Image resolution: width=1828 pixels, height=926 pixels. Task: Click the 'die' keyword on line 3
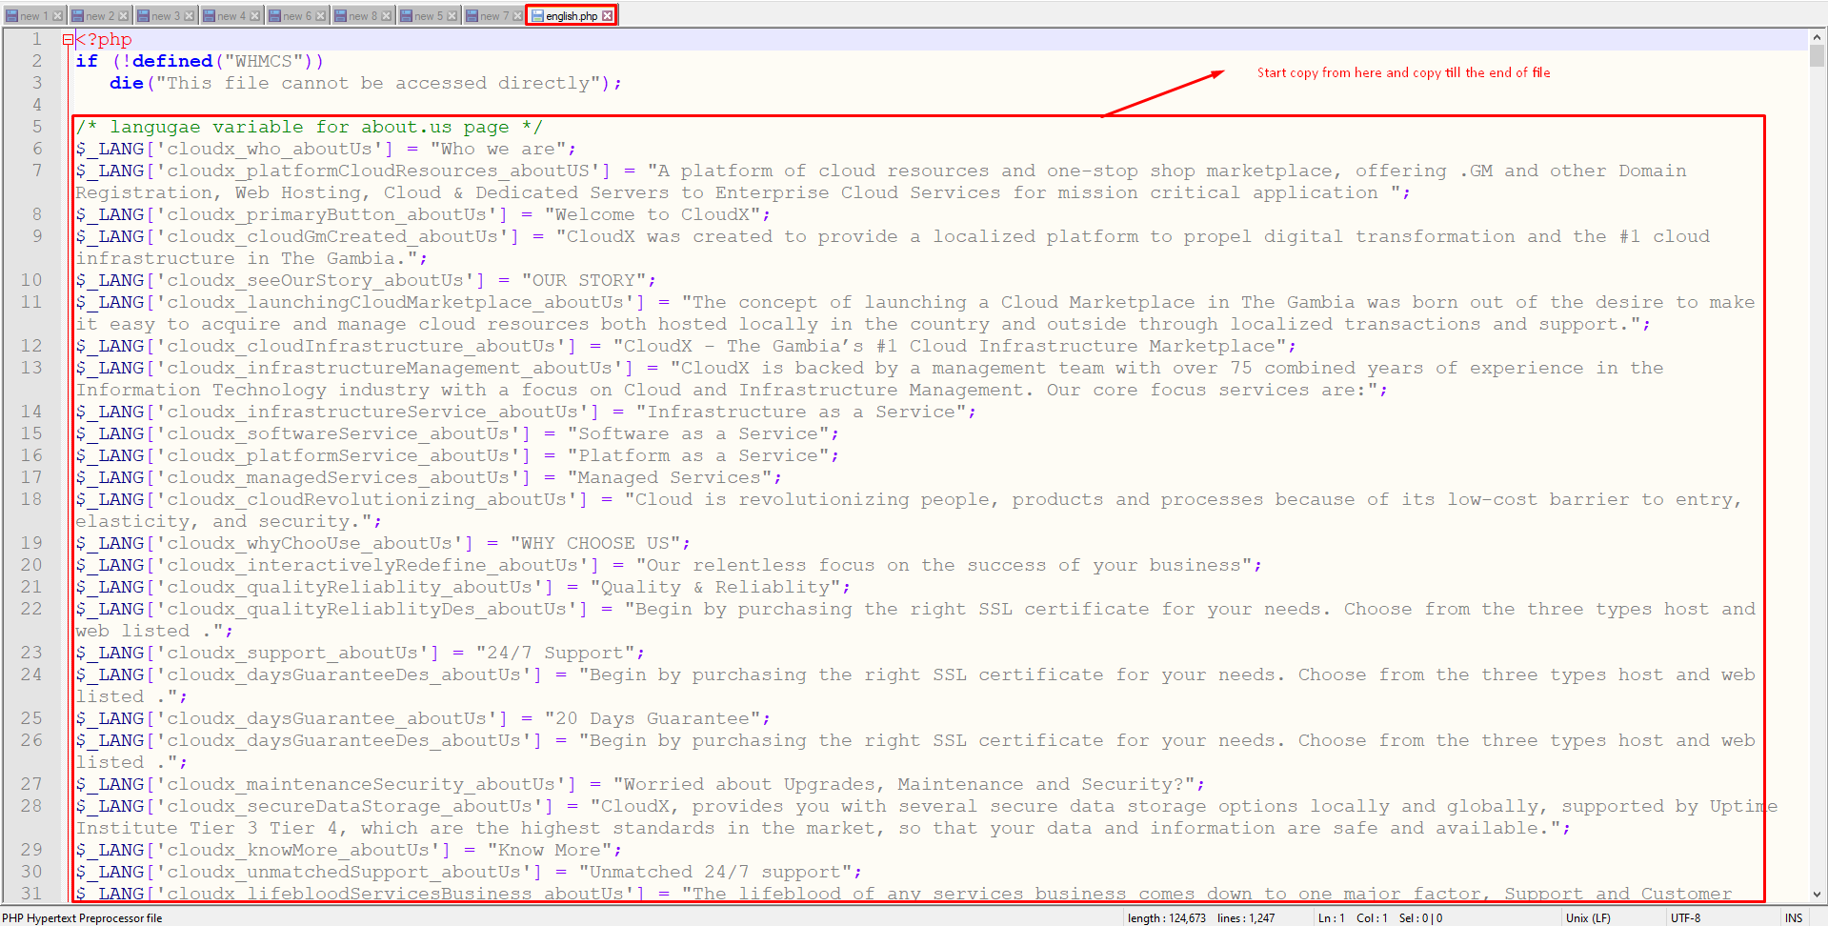pos(127,83)
